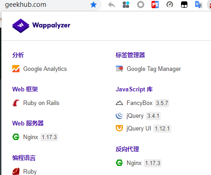Click the blue bookmark star icon
This screenshot has width=211, height=175.
tap(93, 5)
